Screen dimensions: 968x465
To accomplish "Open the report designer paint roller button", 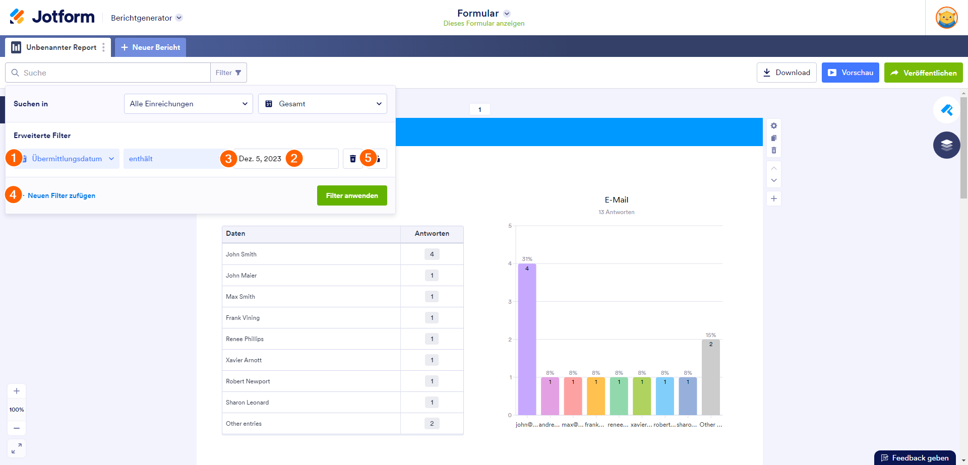I will tap(946, 110).
